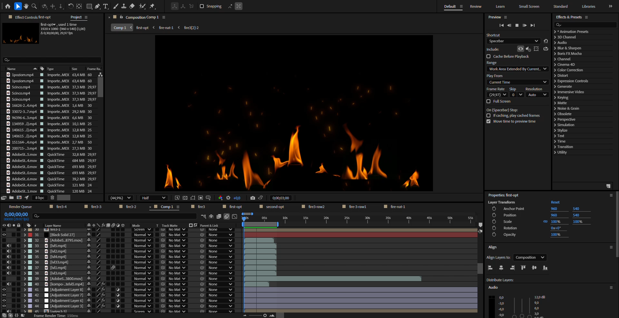Open Play From Current Time dropdown

pyautogui.click(x=517, y=82)
